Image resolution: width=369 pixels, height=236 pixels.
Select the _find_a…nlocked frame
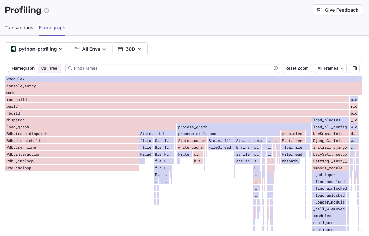coord(330,188)
